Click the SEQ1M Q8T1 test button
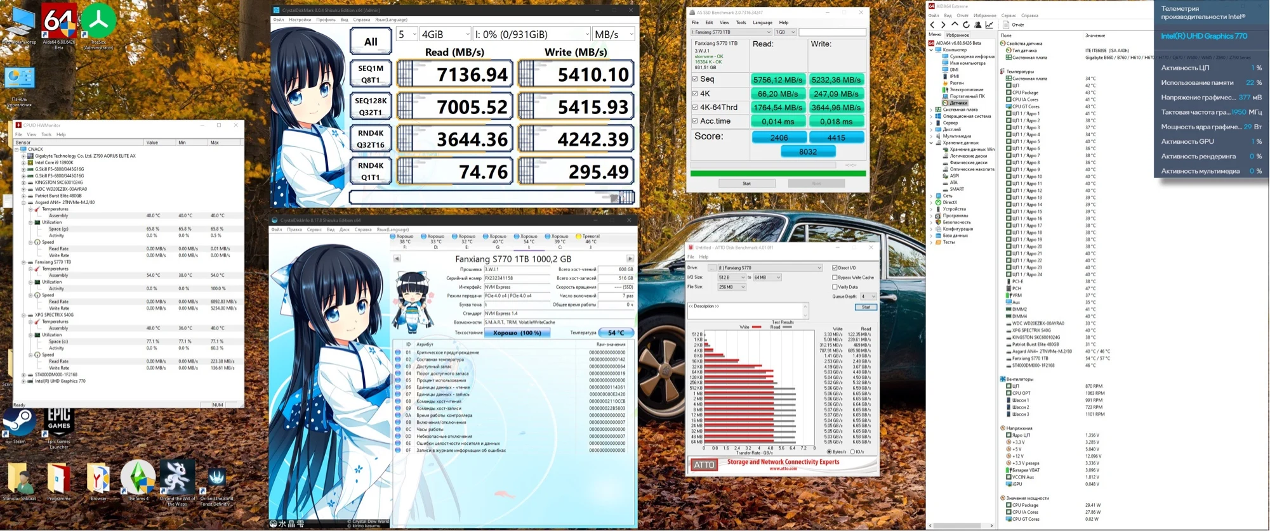This screenshot has height=531, width=1270. coord(371,74)
